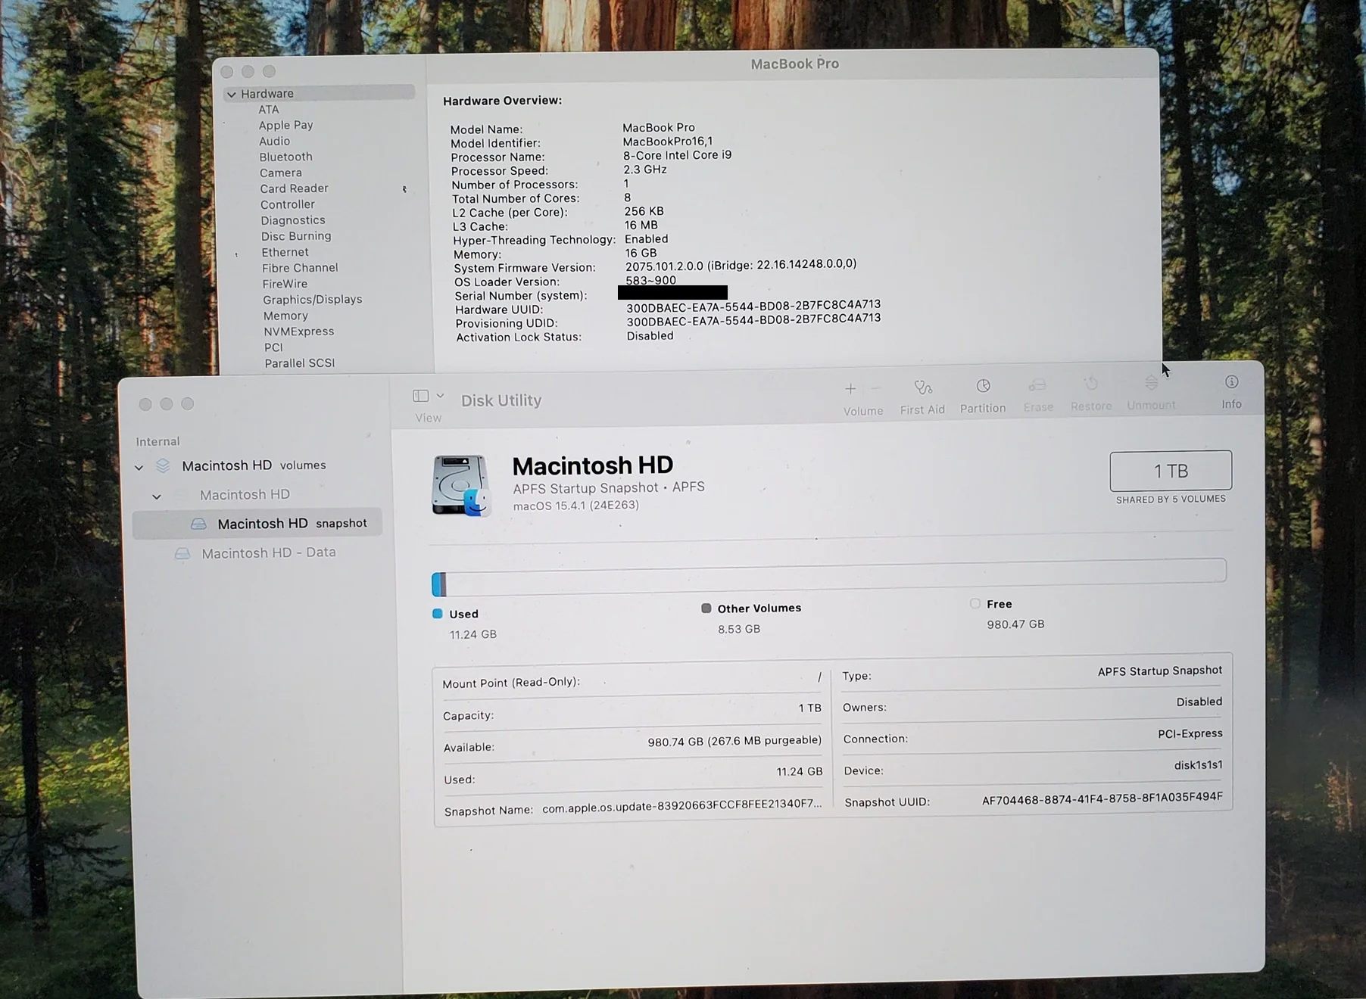Select Apple Pay in the Hardware list

[285, 125]
